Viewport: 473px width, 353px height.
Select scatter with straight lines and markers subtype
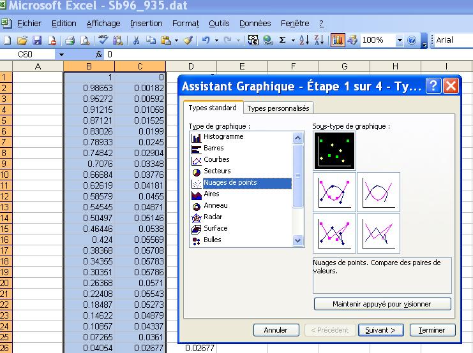coord(334,233)
